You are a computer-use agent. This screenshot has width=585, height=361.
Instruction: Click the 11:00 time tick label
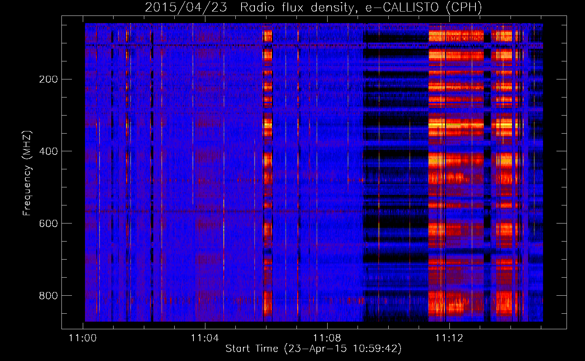(83, 338)
